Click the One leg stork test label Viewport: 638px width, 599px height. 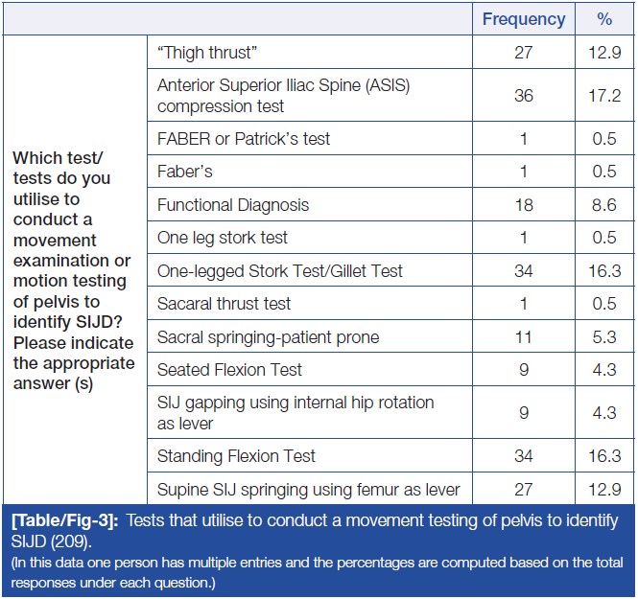(x=223, y=238)
